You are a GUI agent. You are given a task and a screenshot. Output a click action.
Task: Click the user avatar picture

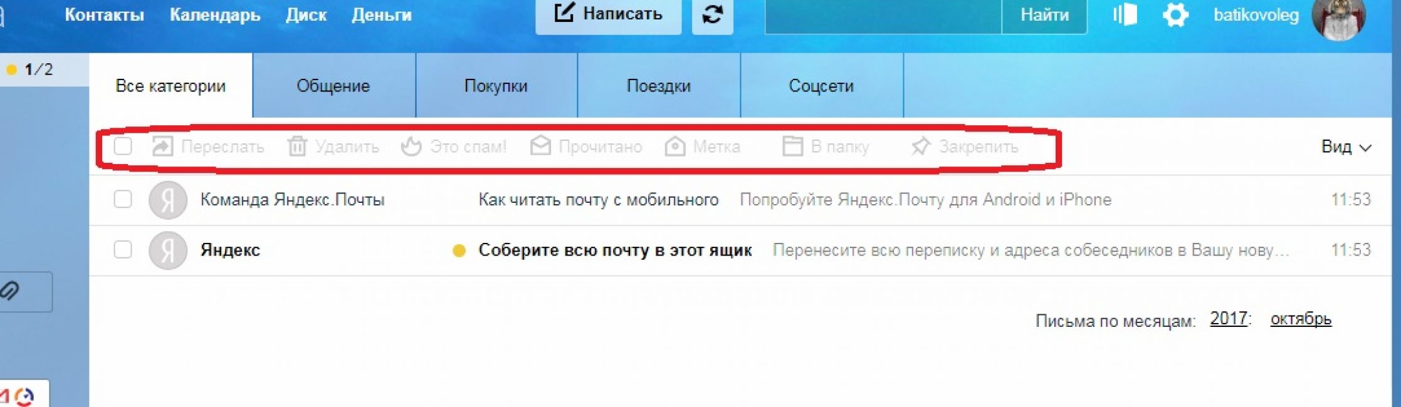coord(1338,18)
